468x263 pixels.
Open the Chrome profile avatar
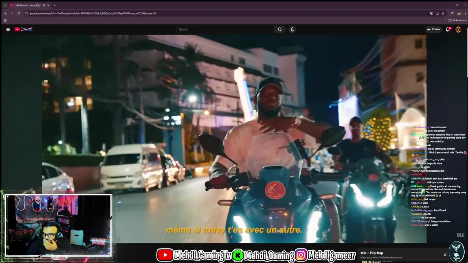(x=458, y=13)
